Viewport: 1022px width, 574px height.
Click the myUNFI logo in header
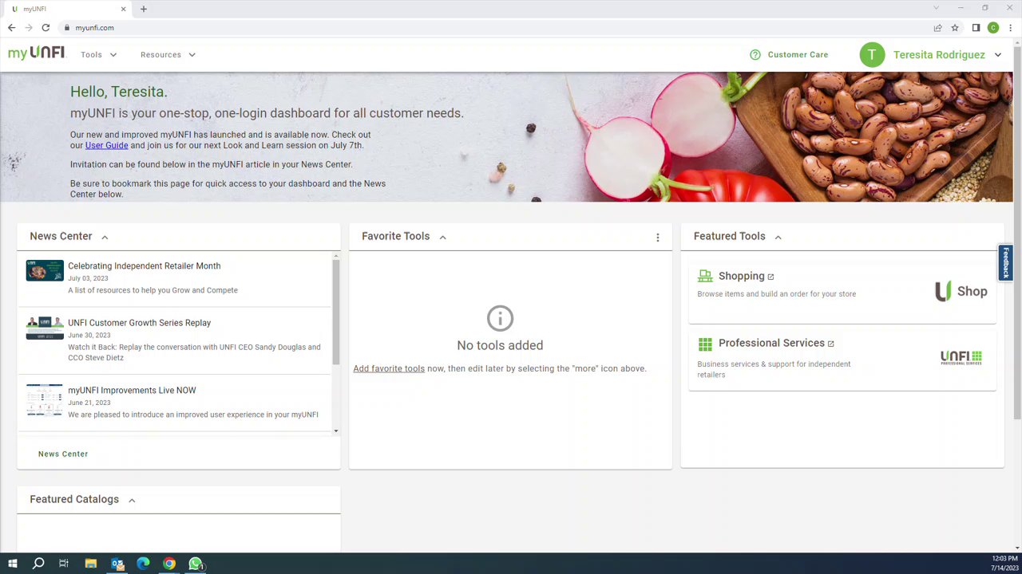click(x=36, y=53)
